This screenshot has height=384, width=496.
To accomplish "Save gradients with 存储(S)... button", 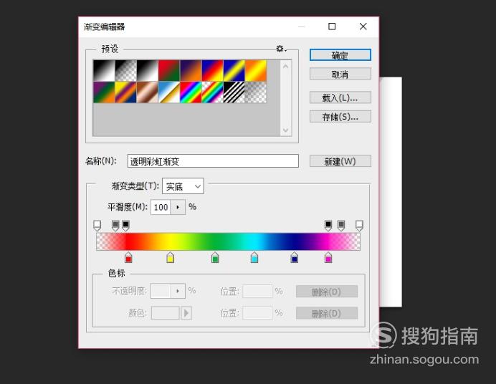I will (340, 117).
